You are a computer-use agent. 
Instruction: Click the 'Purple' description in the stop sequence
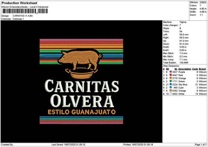(182, 72)
